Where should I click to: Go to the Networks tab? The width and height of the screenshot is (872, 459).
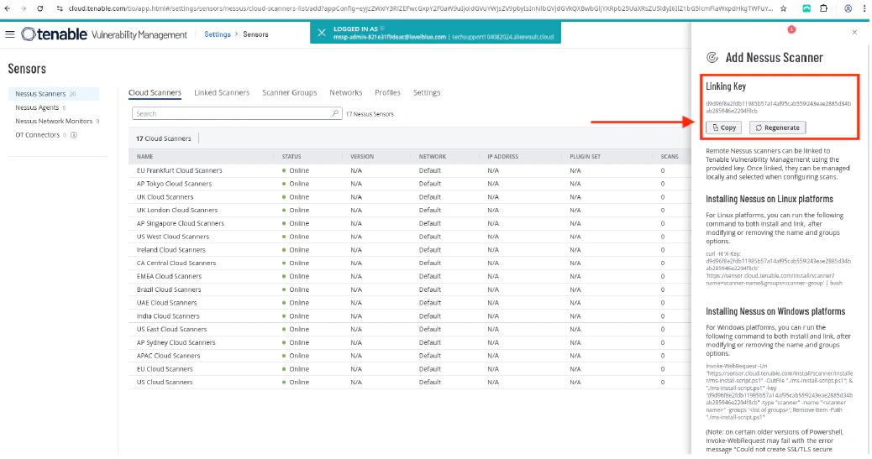(x=345, y=92)
